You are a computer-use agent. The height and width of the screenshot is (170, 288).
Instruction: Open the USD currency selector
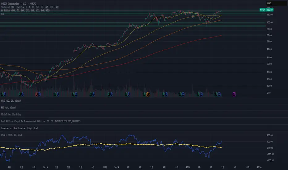point(277,3)
